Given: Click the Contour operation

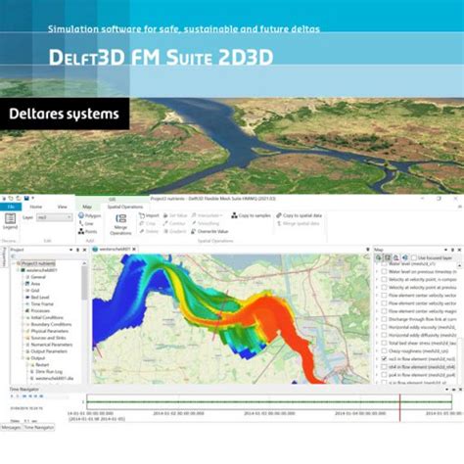Looking at the screenshot, I should click(x=174, y=223).
